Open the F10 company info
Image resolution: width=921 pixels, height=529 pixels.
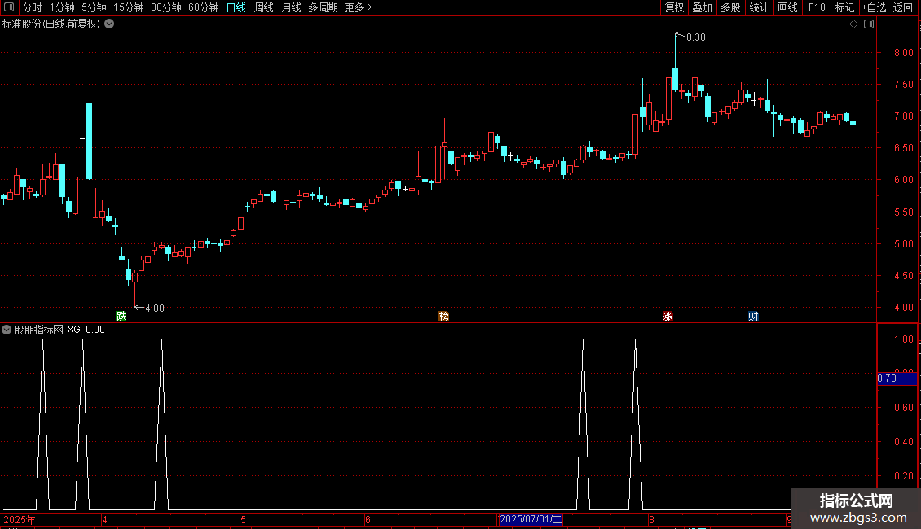click(x=817, y=7)
